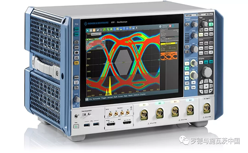Image resolution: width=248 pixels, height=153 pixels.
Task: Click the Sel key under Navigation
Action: tap(201, 63)
